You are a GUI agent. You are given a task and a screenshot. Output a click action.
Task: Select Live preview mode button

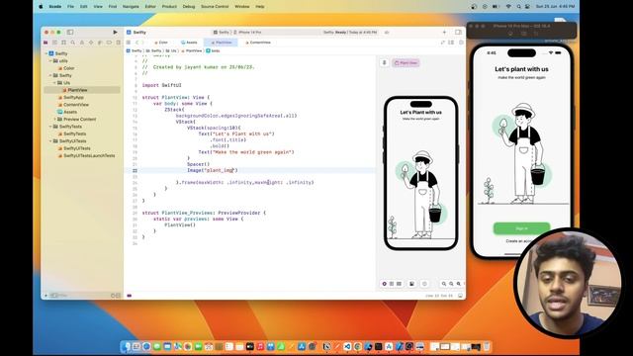[385, 284]
